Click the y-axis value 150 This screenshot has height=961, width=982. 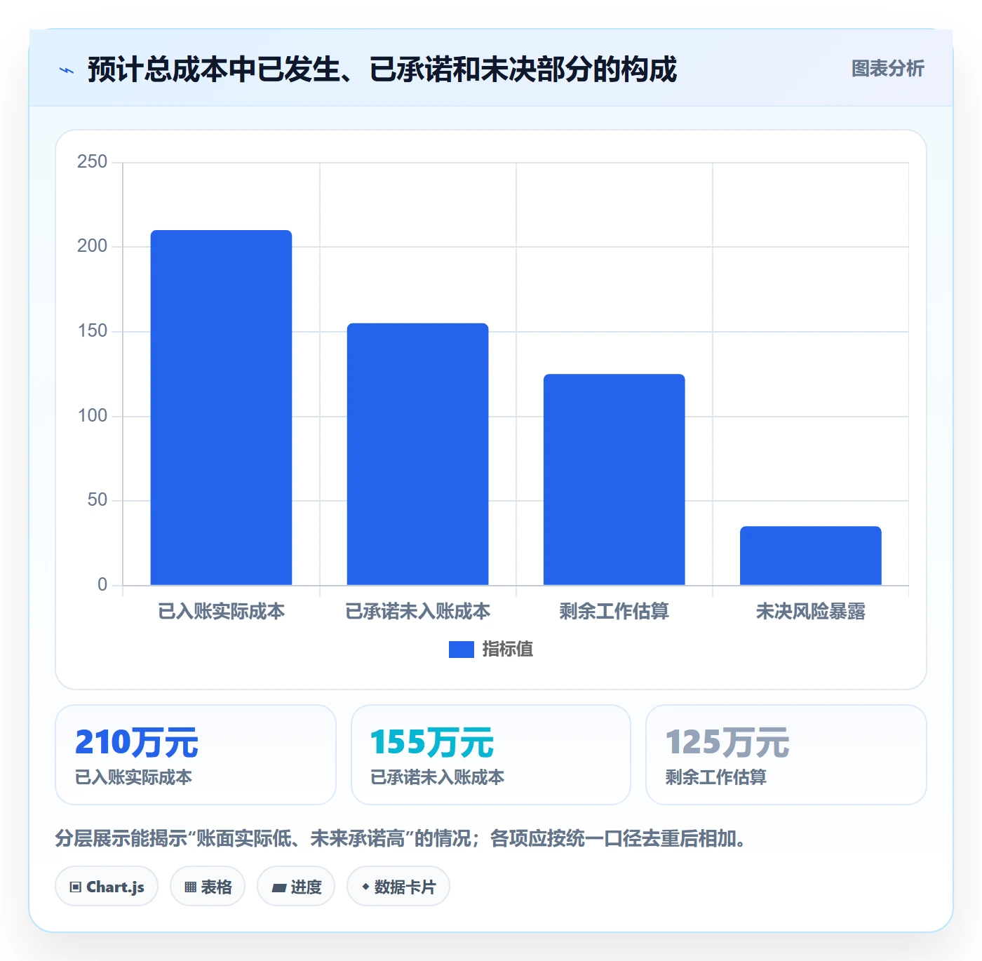click(92, 331)
